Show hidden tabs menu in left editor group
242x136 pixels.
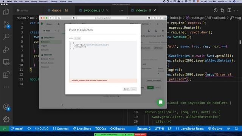click(121, 10)
